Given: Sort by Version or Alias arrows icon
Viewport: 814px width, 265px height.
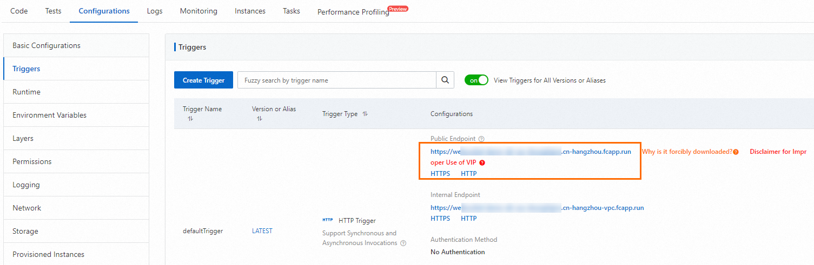Looking at the screenshot, I should coord(259,119).
